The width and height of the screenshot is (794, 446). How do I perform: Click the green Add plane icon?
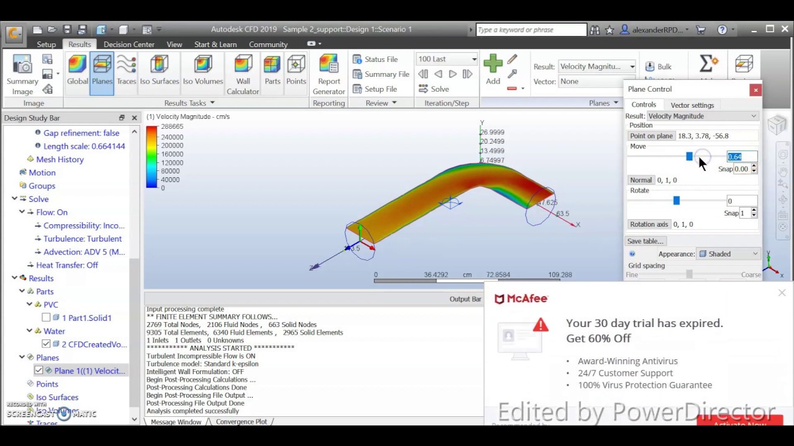point(493,64)
